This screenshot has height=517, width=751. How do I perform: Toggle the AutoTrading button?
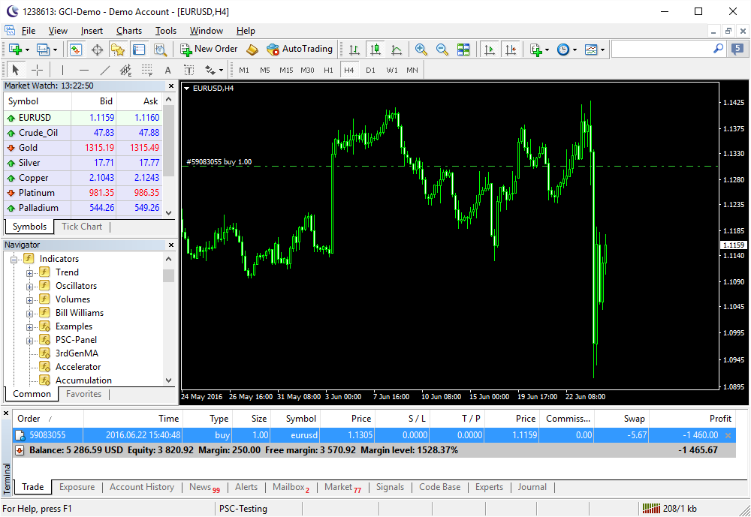[299, 49]
